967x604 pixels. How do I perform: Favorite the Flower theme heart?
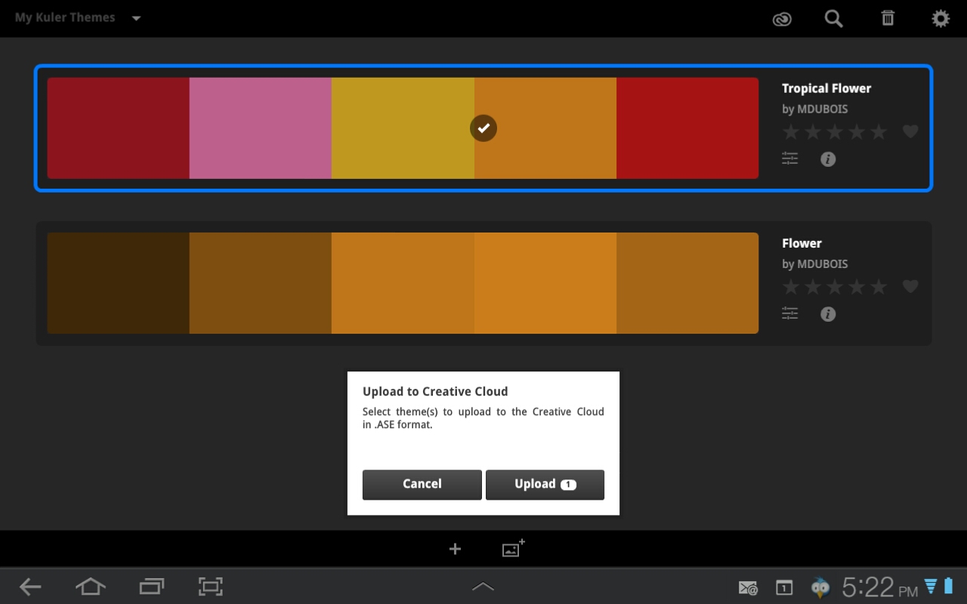(x=910, y=287)
